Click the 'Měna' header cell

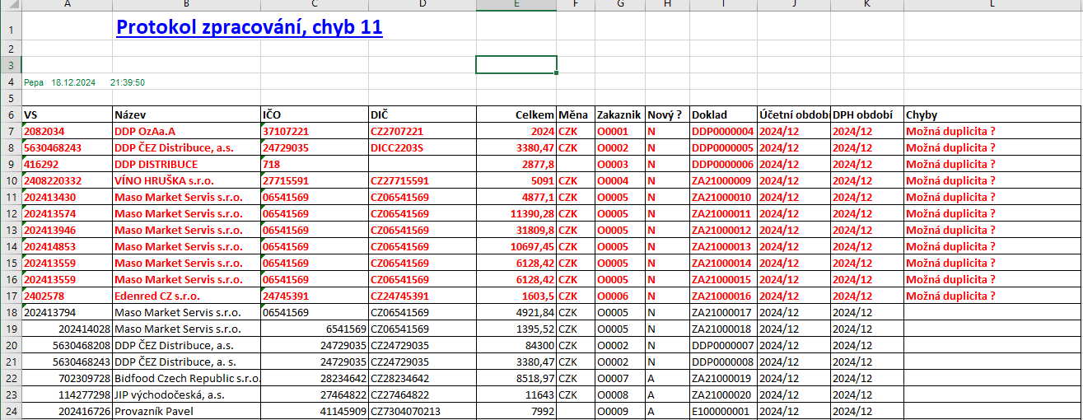click(x=576, y=114)
